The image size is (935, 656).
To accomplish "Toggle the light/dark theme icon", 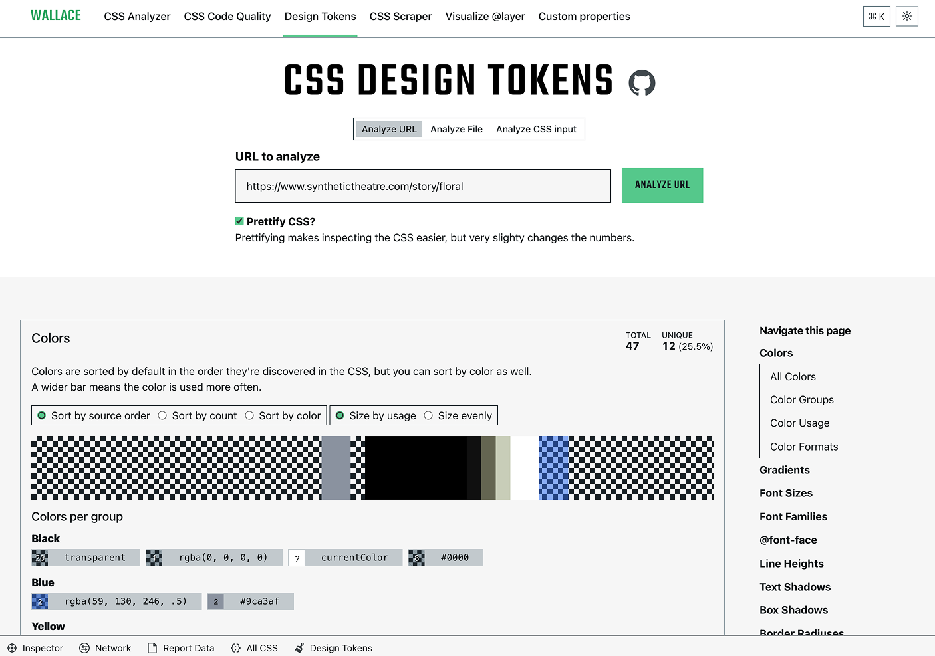I will click(906, 17).
